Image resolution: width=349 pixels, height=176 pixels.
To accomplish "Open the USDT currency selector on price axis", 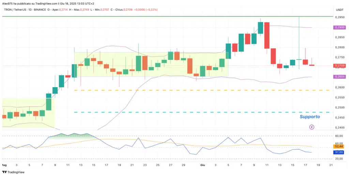I will (x=339, y=9).
